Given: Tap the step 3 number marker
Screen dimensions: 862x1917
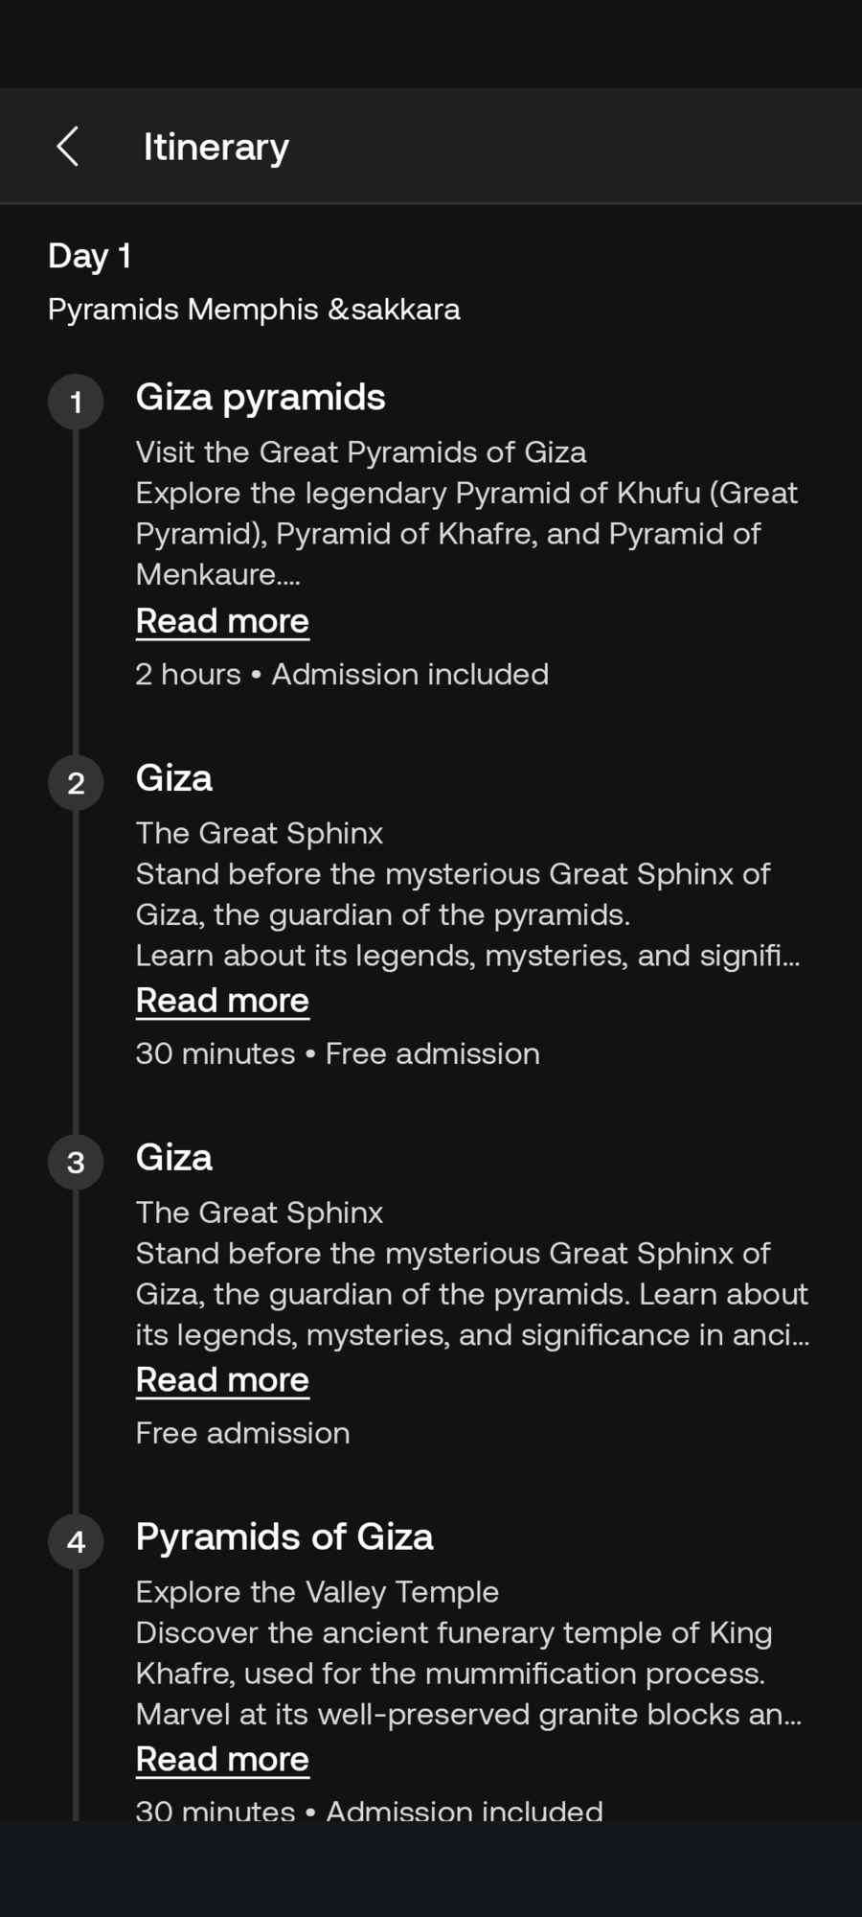Looking at the screenshot, I should [76, 1163].
